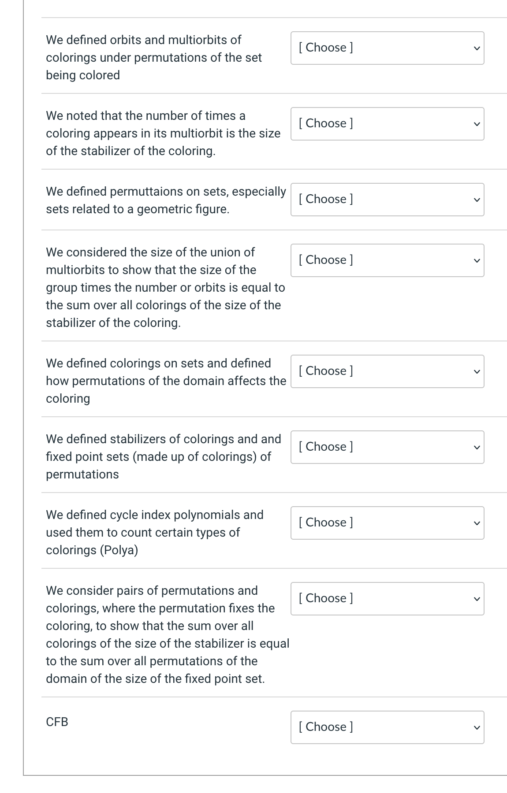
Task: Click the stabilizers and fixed point sets text
Action: pos(163,457)
